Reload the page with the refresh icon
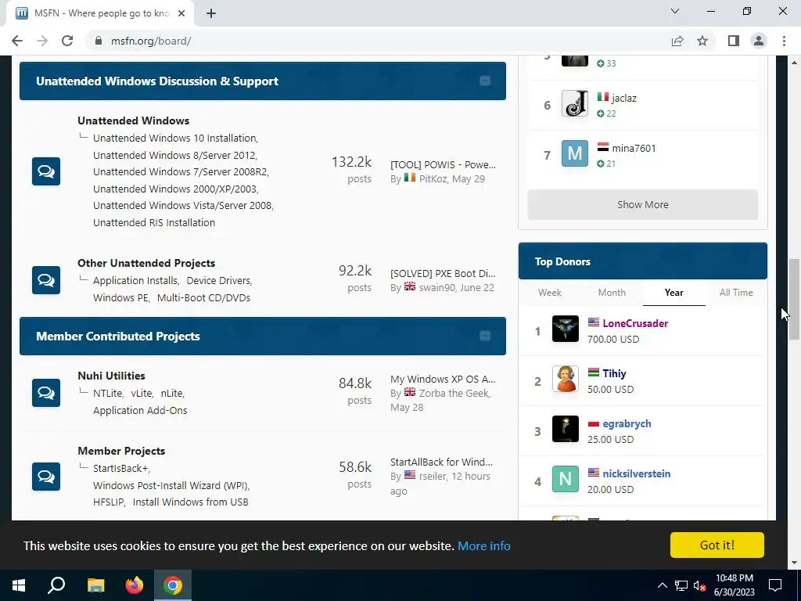The width and height of the screenshot is (801, 601). [67, 41]
